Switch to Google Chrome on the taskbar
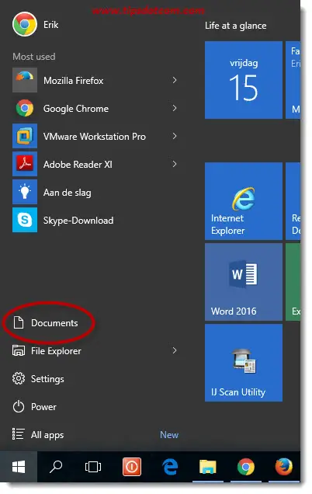 [246, 467]
